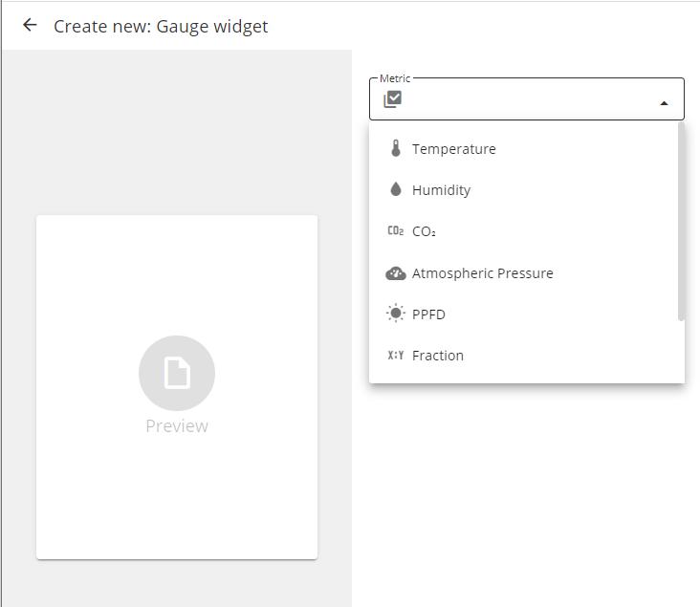700x607 pixels.
Task: Click the checklist icon in Metric field
Action: click(x=392, y=99)
